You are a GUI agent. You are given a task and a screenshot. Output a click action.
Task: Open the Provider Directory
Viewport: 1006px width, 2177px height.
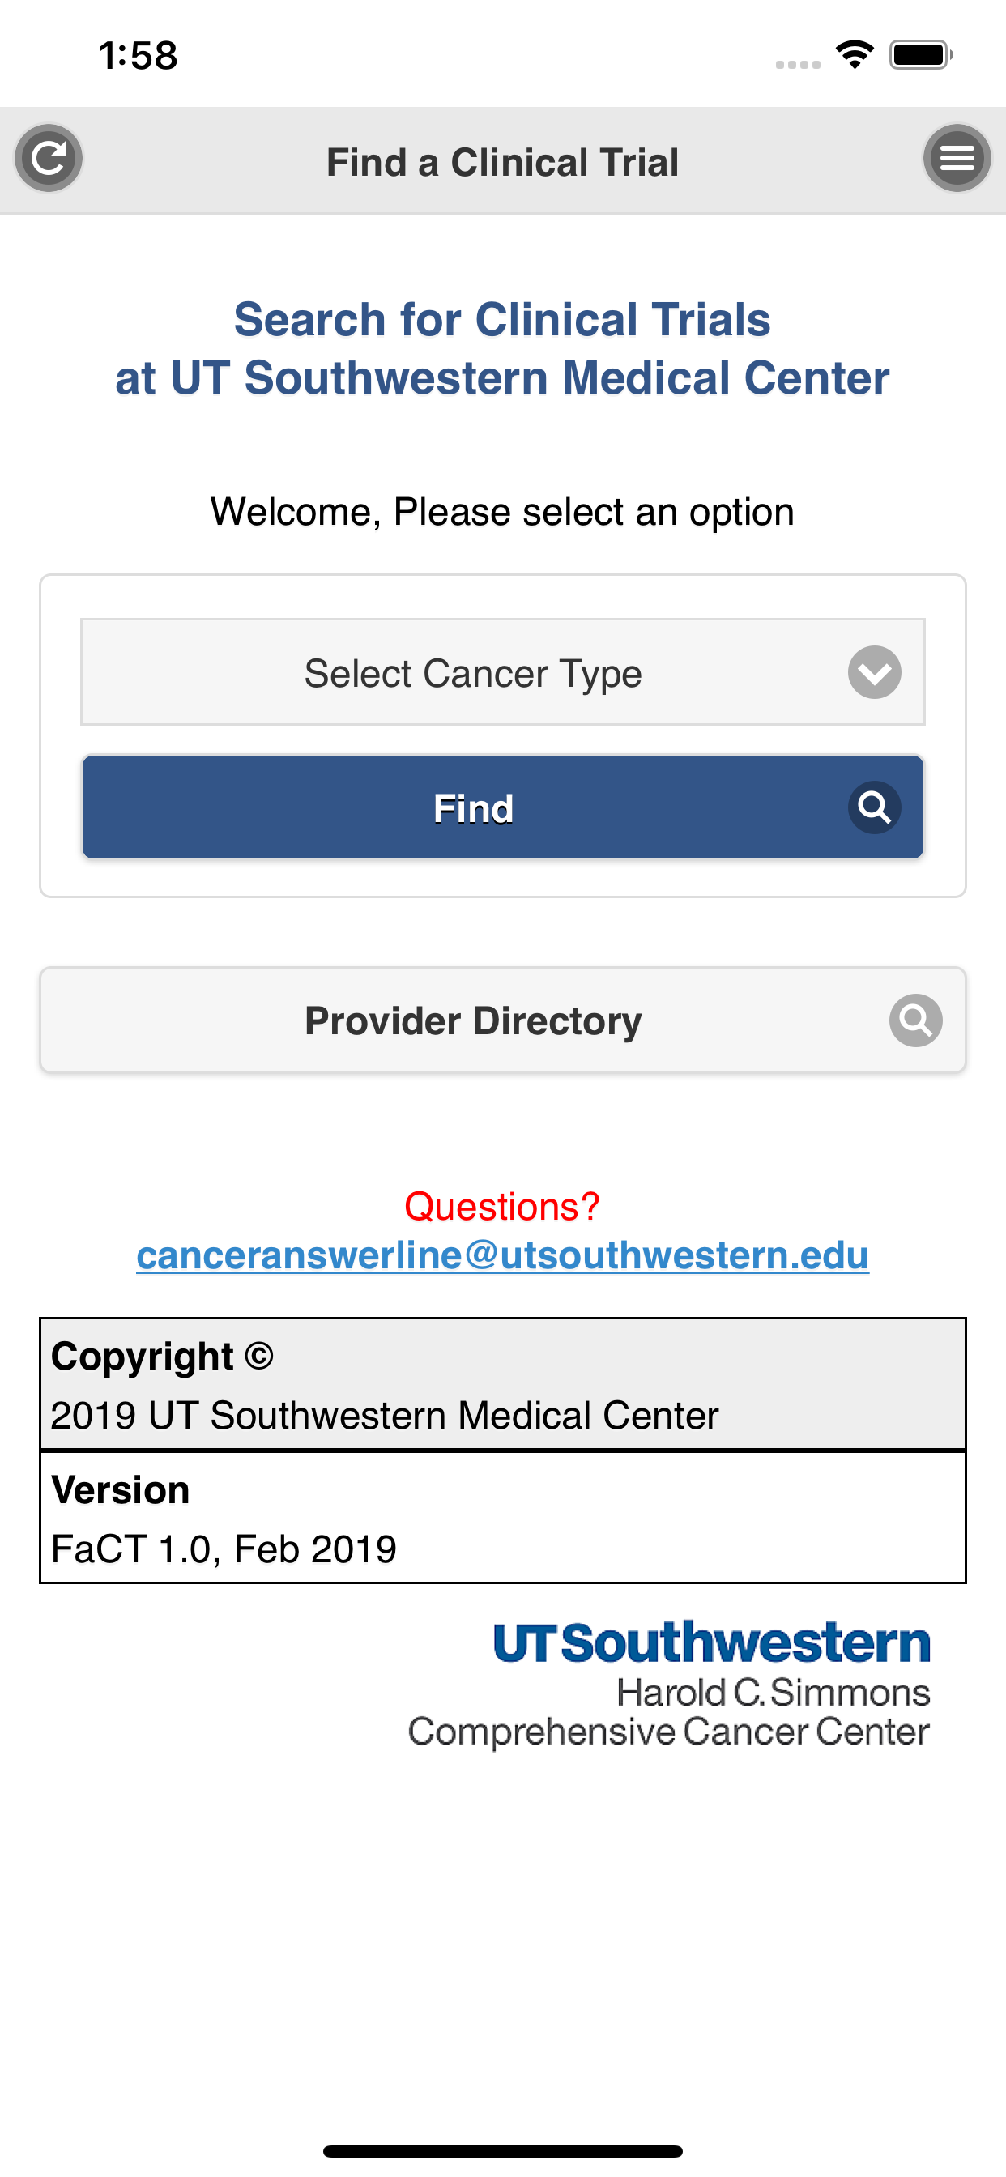pyautogui.click(x=473, y=1020)
